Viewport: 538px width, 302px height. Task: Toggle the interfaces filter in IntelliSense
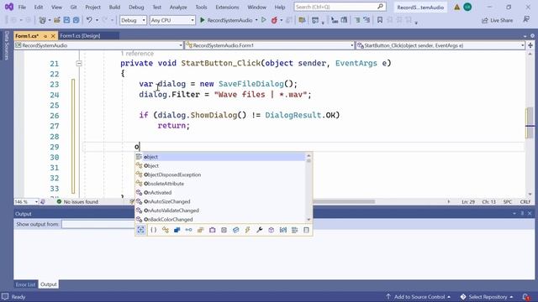click(x=188, y=230)
